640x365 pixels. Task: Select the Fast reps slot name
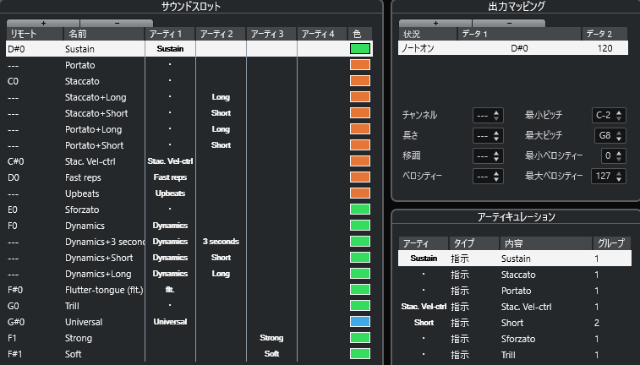pos(83,177)
